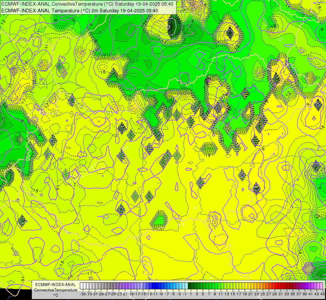Viewport: 326px width, 300px height.
Task: Select the gray legend swatch above -27
Action: [106, 286]
